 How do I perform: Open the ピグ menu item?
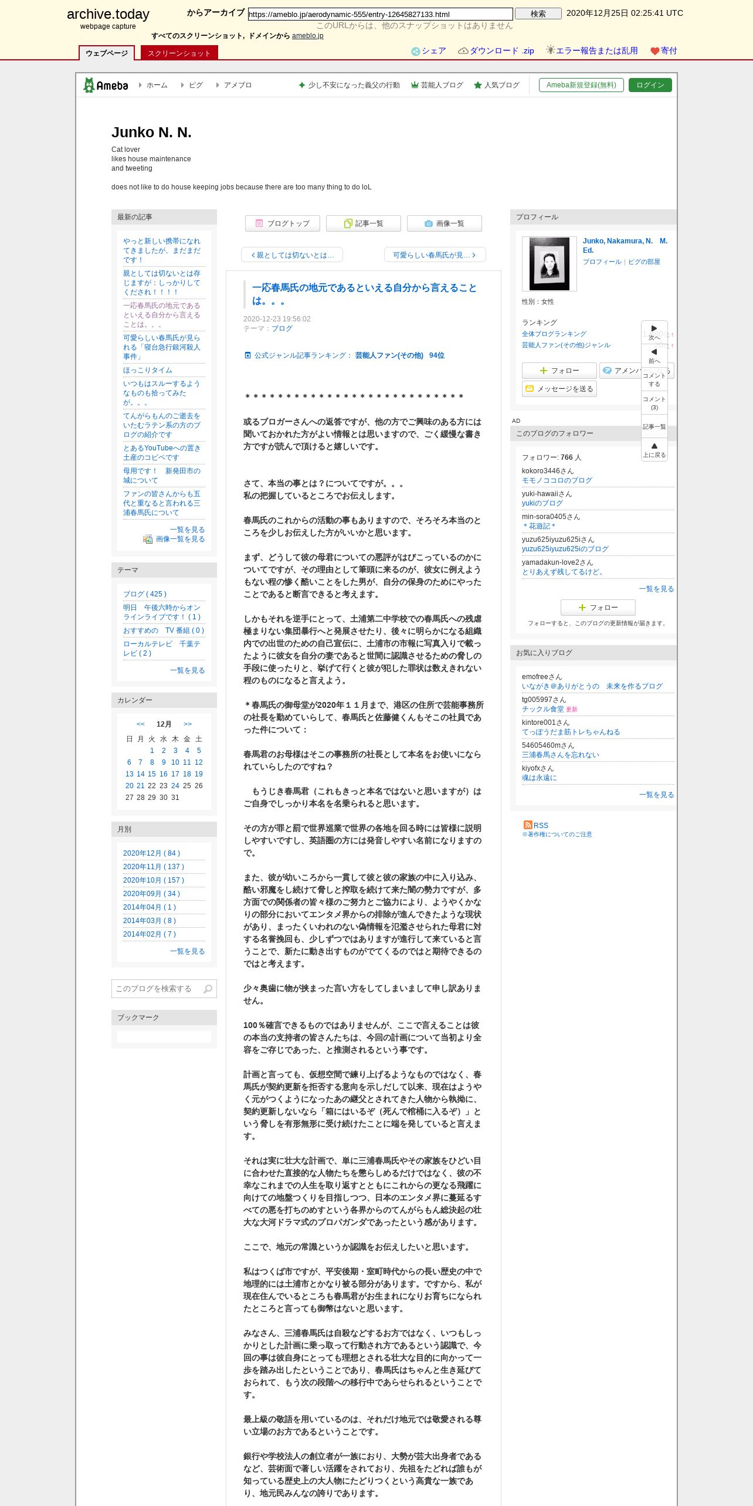[x=195, y=85]
